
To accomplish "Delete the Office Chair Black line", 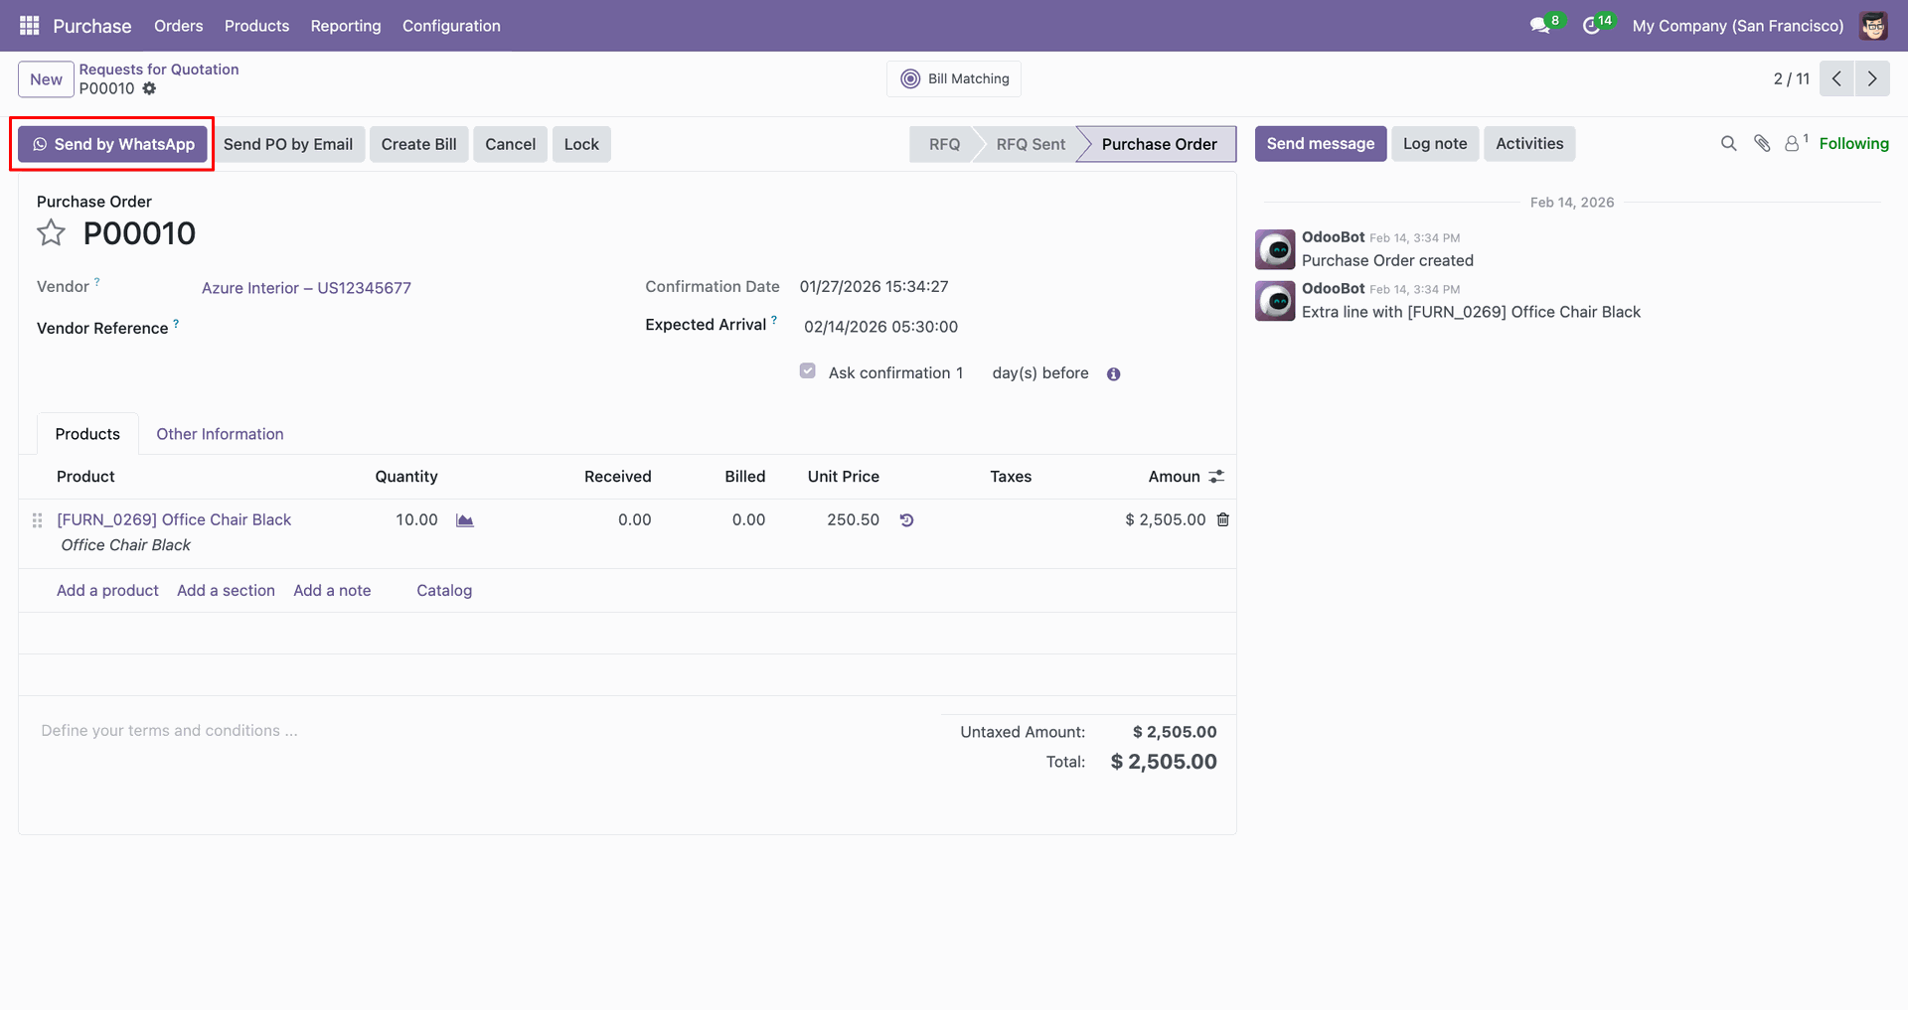I will click(1223, 519).
